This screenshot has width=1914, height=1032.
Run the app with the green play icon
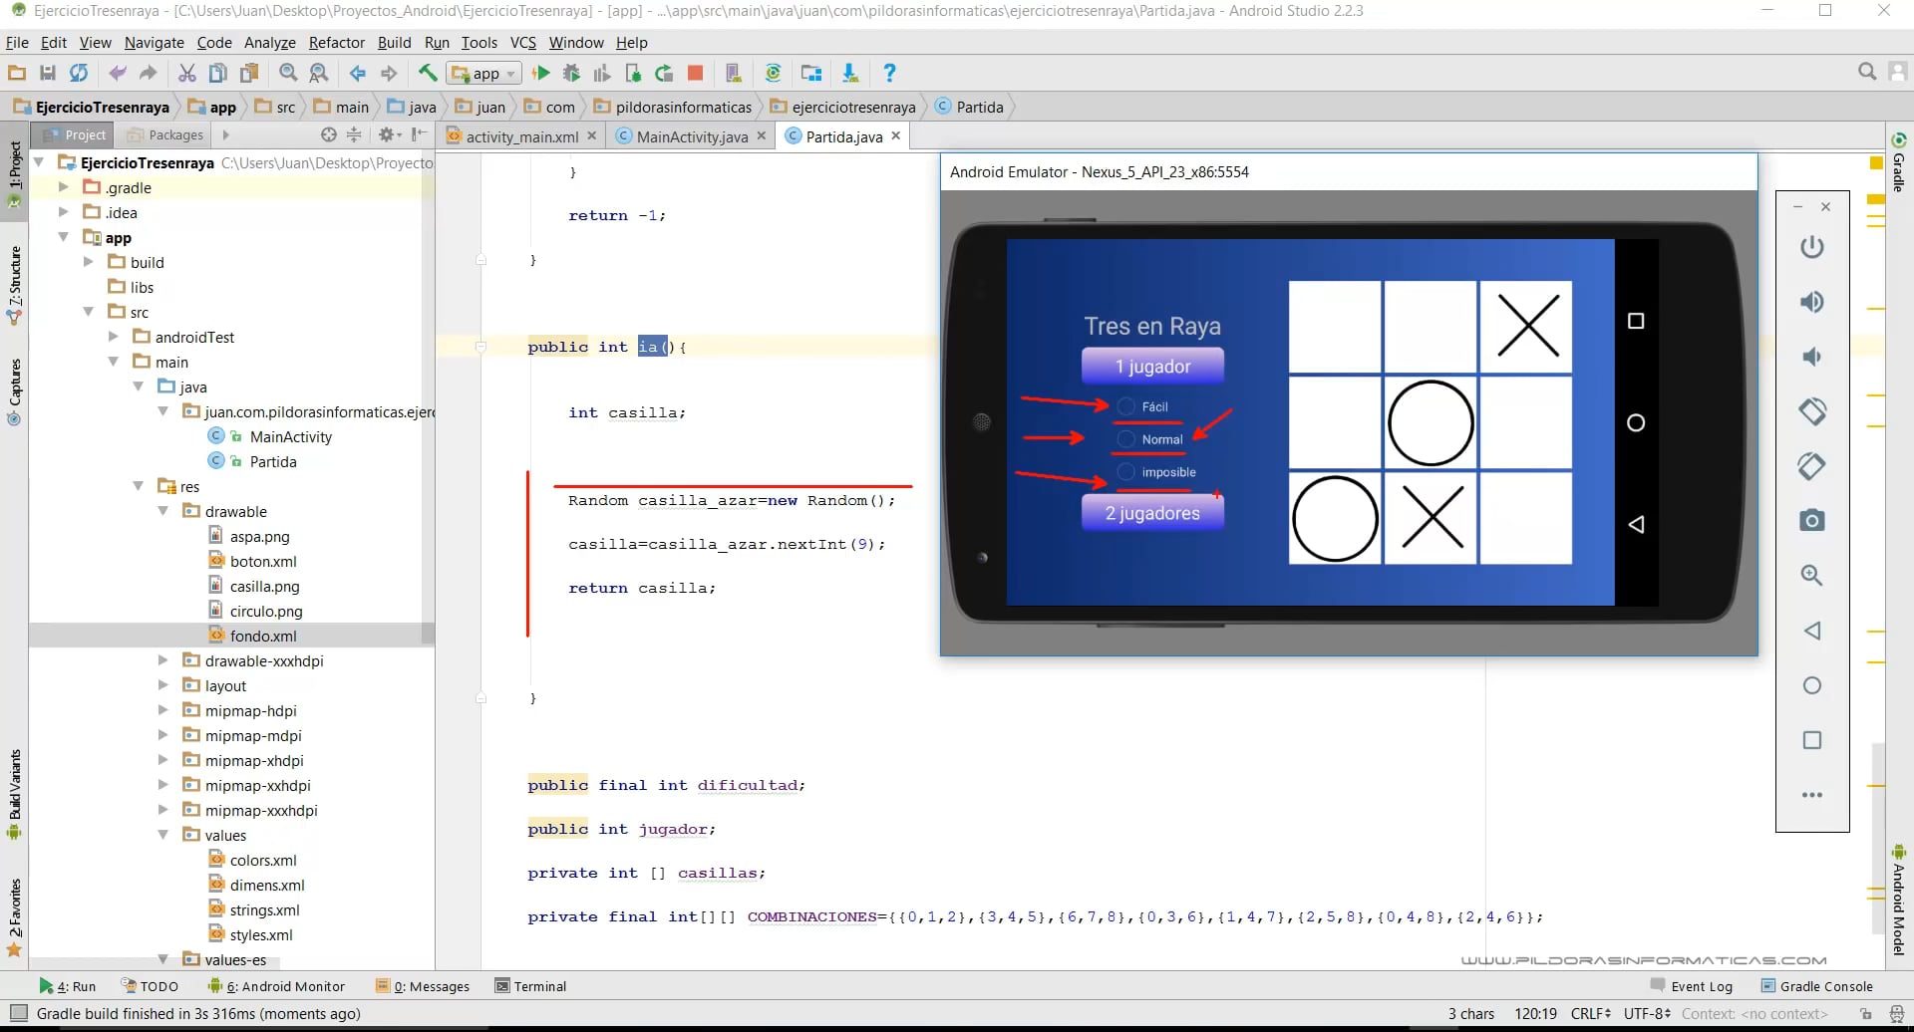(x=541, y=73)
